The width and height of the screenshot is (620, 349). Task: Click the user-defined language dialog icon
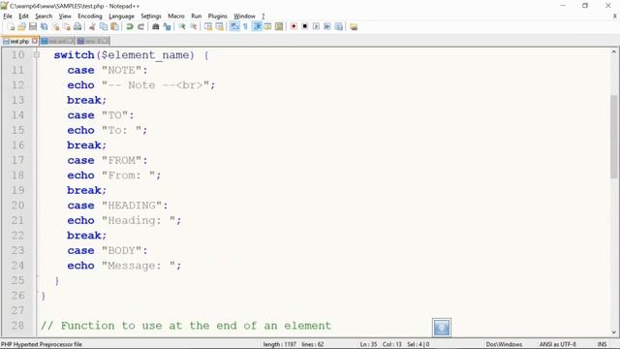[267, 26]
